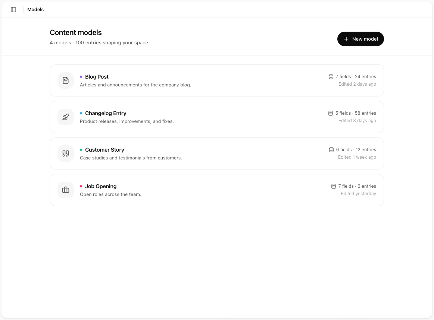Click database icon next to 5 fields · 58 entries
The height and width of the screenshot is (320, 434).
(331, 113)
